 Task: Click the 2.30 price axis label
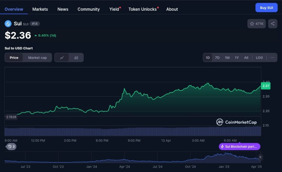(x=266, y=96)
